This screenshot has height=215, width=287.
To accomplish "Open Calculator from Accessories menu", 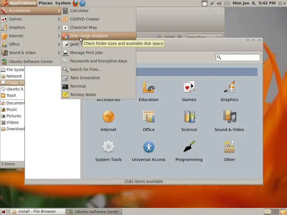I will click(99, 11).
